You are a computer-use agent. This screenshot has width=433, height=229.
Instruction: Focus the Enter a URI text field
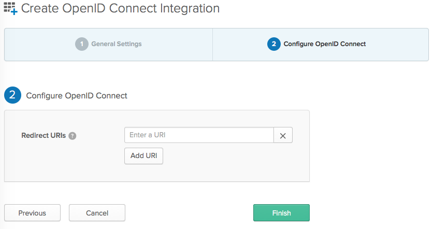[x=199, y=135]
